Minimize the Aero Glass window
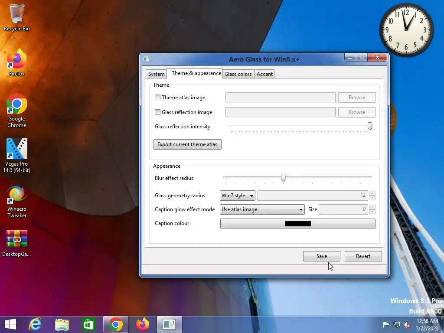This screenshot has height=333, width=444. tap(350, 58)
